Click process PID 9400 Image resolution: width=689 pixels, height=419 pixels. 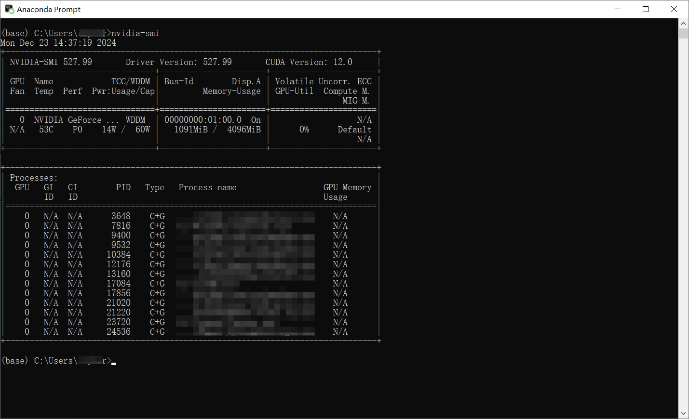pyautogui.click(x=121, y=236)
